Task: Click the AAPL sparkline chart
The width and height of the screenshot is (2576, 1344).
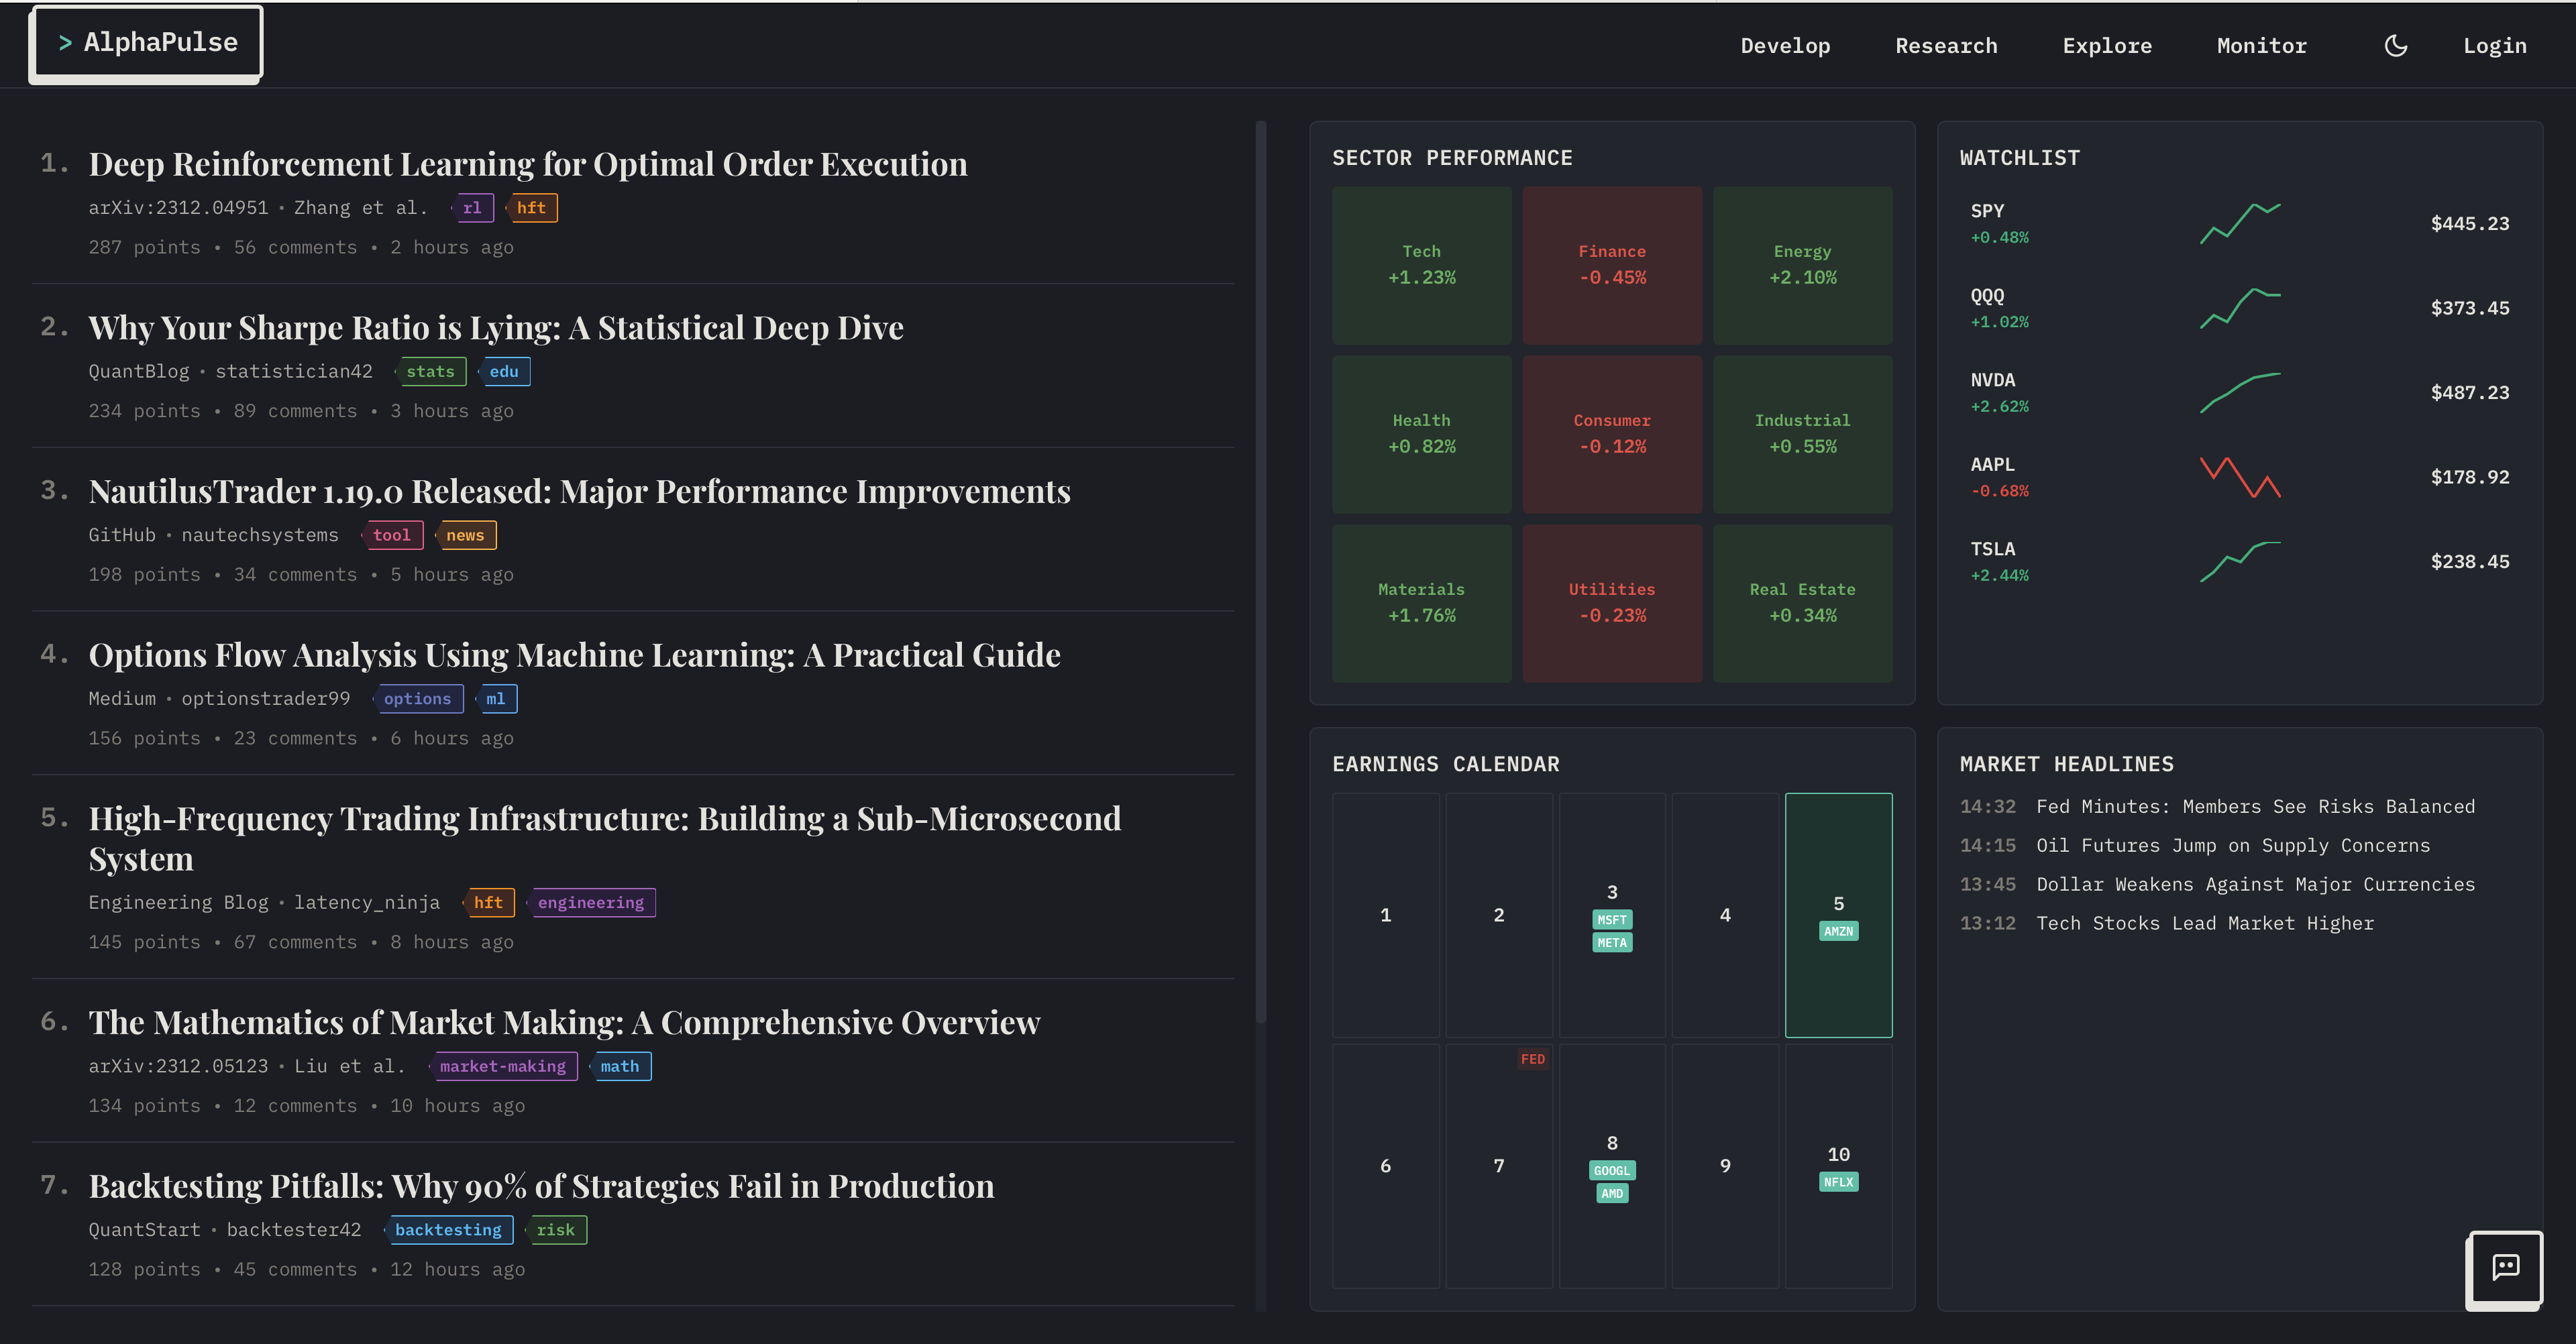Action: (x=2240, y=477)
